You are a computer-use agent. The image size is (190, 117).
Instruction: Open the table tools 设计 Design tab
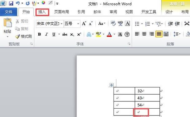click(169, 12)
